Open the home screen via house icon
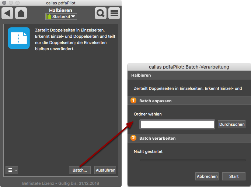The width and height of the screenshot is (251, 187). [x=21, y=13]
